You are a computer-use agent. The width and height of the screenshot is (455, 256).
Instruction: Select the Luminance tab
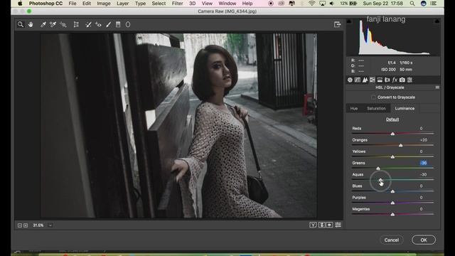coord(405,108)
